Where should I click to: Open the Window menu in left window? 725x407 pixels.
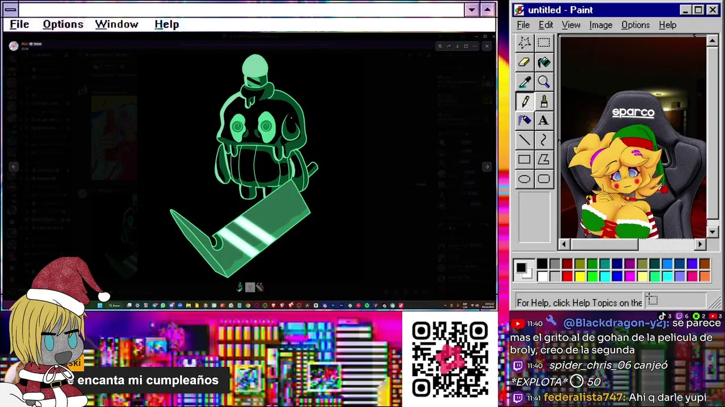117,24
